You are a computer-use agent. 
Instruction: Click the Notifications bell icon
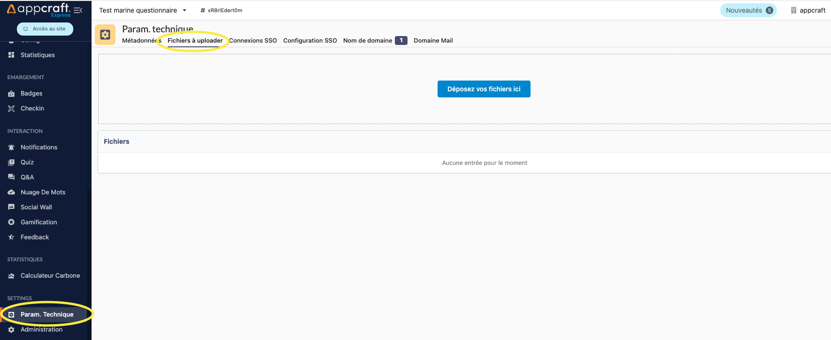click(11, 148)
